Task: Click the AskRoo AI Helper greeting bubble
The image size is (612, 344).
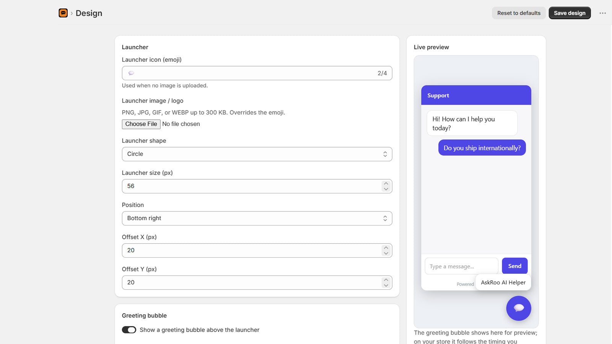Action: point(503,282)
